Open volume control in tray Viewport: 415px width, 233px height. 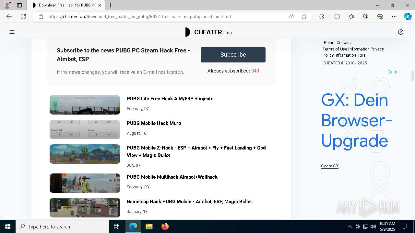[373, 227]
